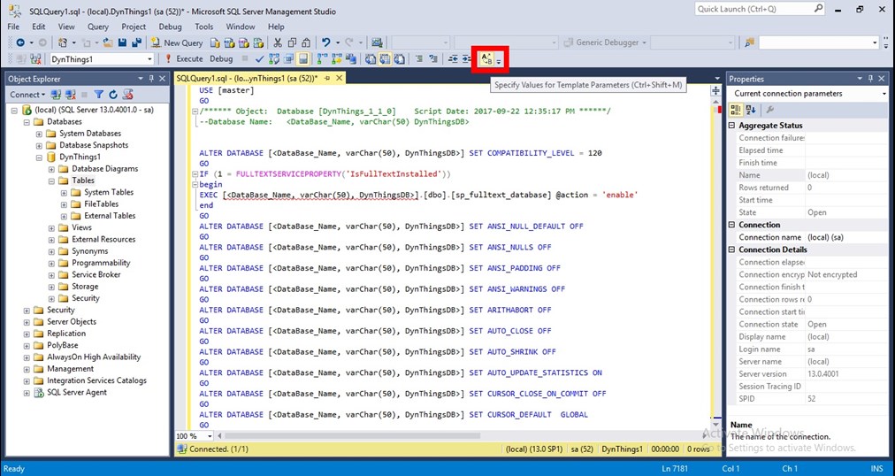Open the 100 % zoom dropdown

pyautogui.click(x=210, y=436)
